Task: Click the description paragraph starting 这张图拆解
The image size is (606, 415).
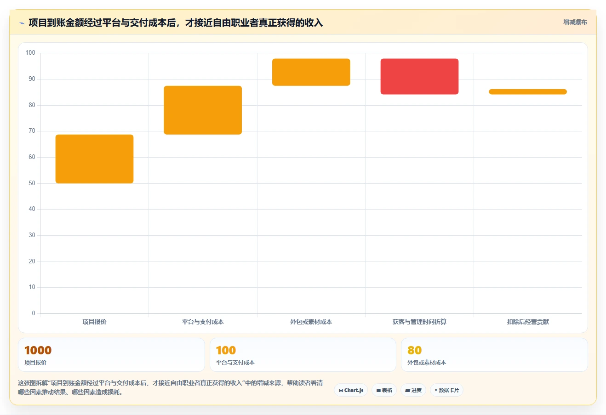Action: pyautogui.click(x=171, y=387)
